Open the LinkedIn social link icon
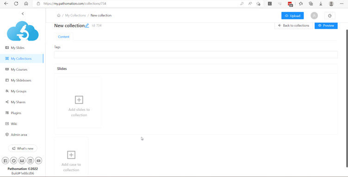Screen dimensions: 348x177 coord(30,161)
